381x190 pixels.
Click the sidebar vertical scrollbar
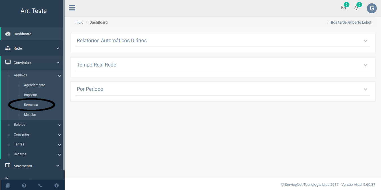click(x=64, y=85)
